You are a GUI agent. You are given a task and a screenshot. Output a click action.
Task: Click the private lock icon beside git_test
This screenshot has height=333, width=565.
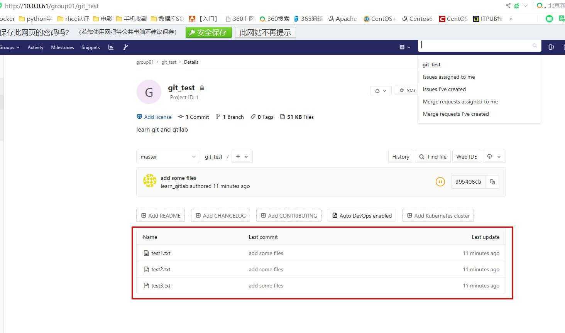coord(202,88)
